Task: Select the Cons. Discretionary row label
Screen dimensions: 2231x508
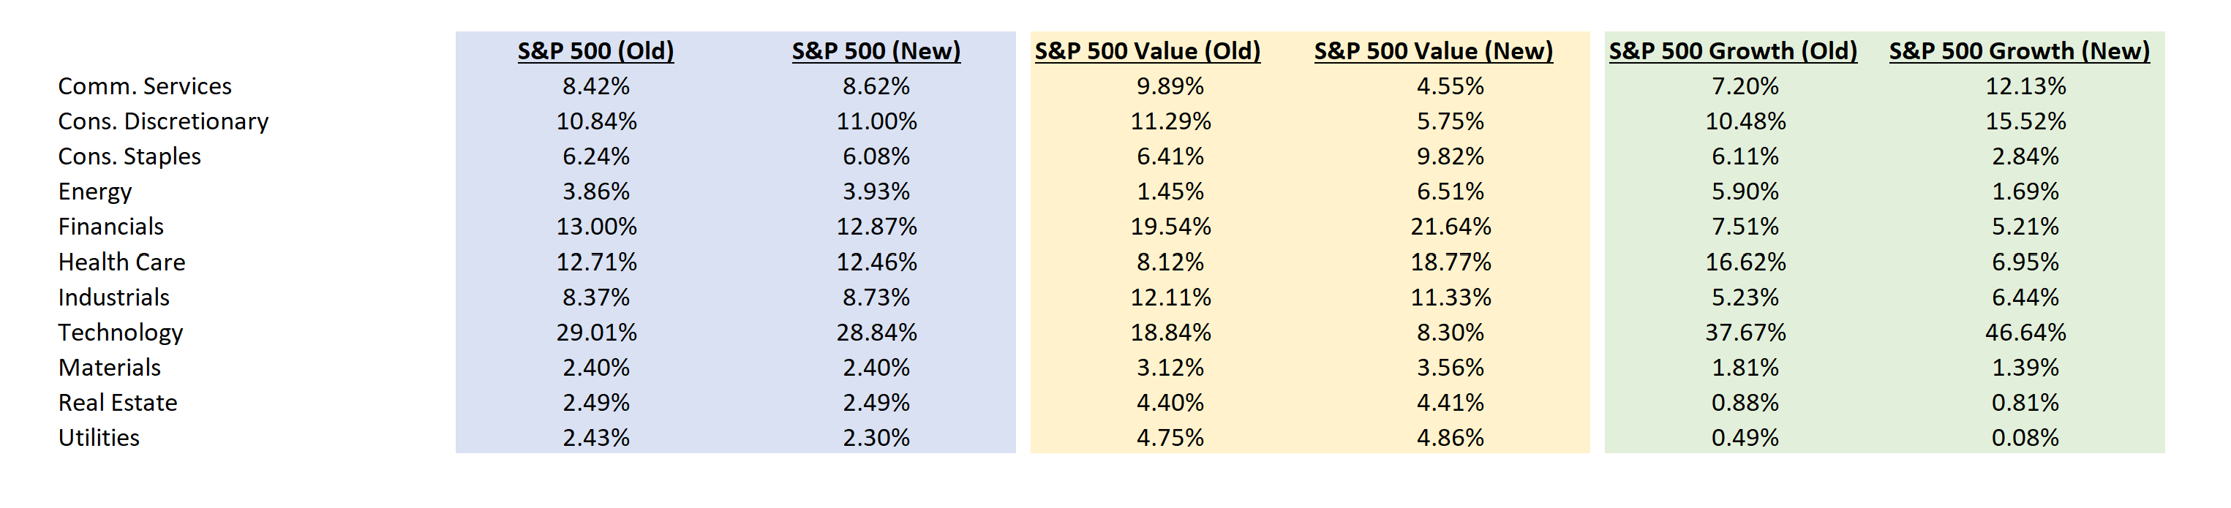Action: point(163,121)
